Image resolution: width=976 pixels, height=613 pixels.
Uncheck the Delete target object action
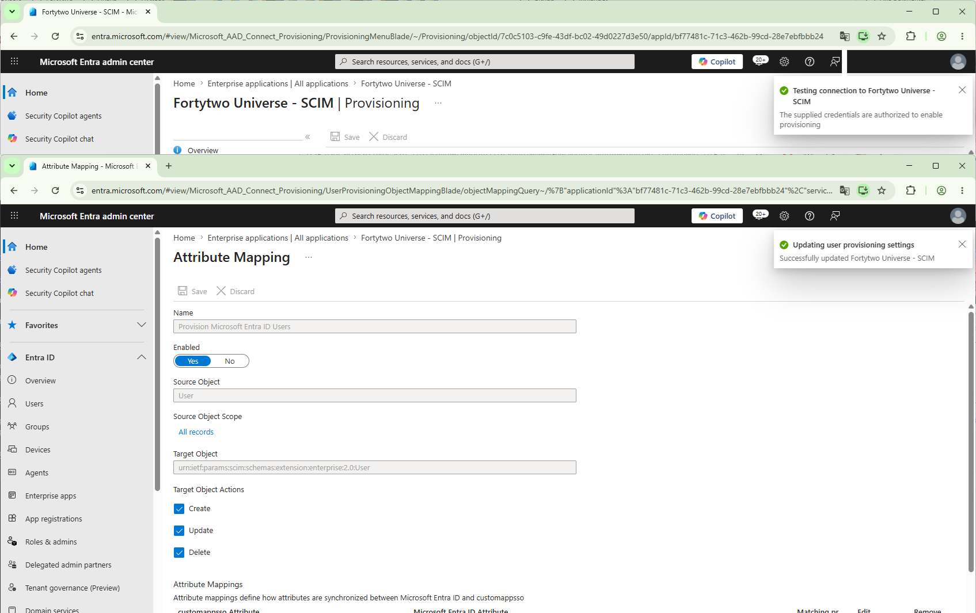[179, 553]
